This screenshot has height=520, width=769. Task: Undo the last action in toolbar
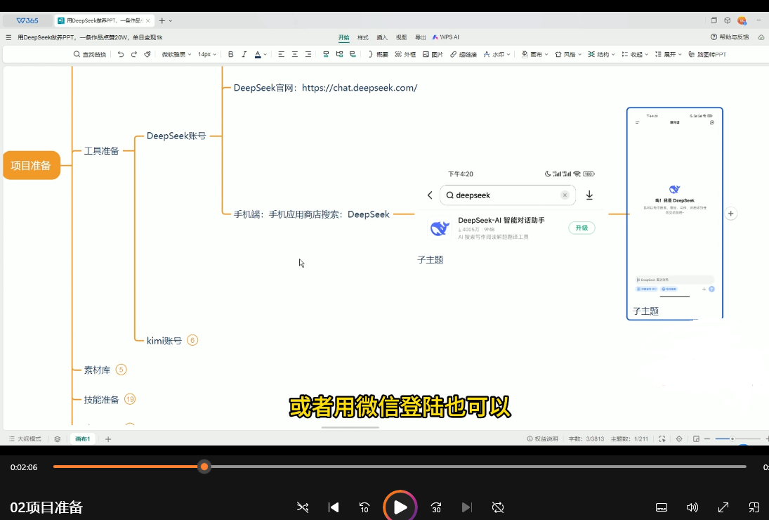[x=121, y=54]
